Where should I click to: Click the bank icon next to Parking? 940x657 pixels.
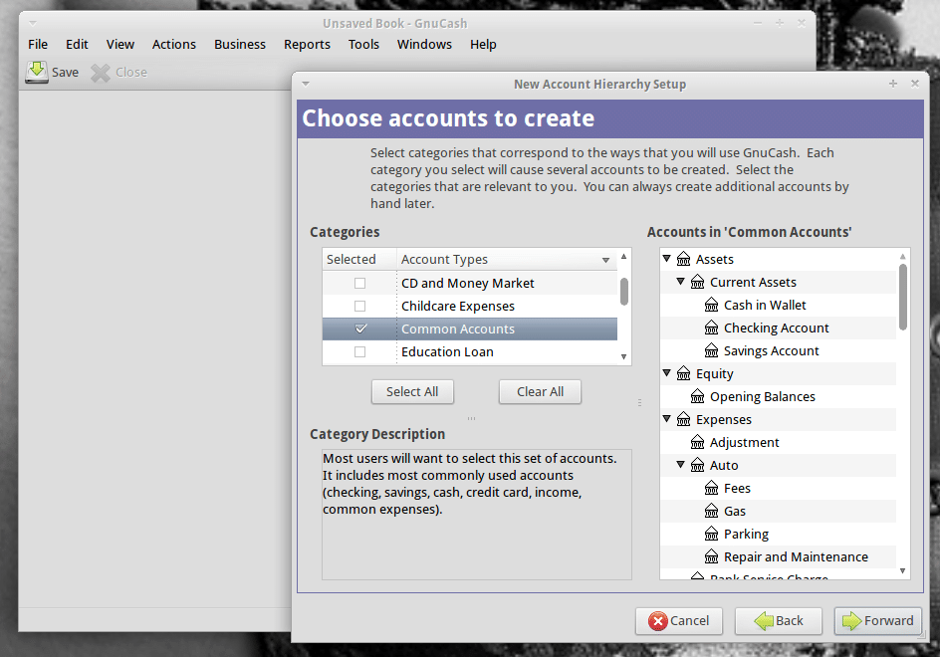(x=711, y=535)
